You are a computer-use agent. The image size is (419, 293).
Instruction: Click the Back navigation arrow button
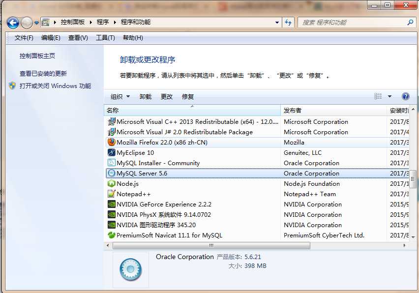click(x=13, y=23)
